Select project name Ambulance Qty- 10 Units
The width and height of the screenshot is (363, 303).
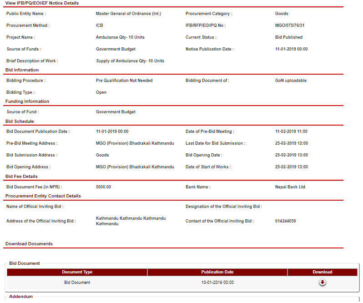click(x=120, y=37)
